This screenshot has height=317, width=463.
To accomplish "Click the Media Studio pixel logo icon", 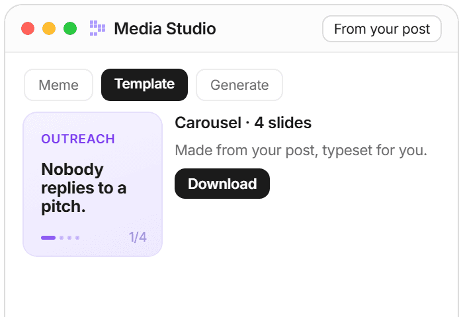I will tap(97, 28).
